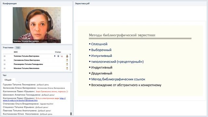Image resolution: width=208 pixels, height=117 pixels.
Task: Click the slide bullet Индуктивный
Action: click(x=102, y=67)
